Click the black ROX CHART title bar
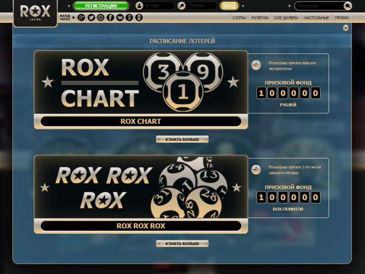365x274 pixels. pyautogui.click(x=141, y=121)
